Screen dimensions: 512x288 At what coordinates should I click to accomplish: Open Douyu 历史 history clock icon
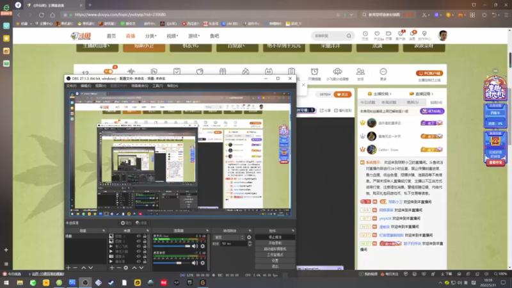pyautogui.click(x=365, y=34)
